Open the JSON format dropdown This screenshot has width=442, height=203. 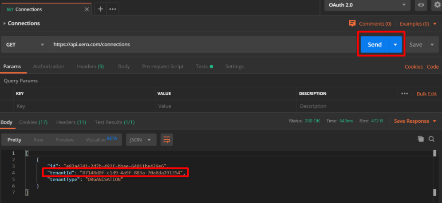click(141, 140)
